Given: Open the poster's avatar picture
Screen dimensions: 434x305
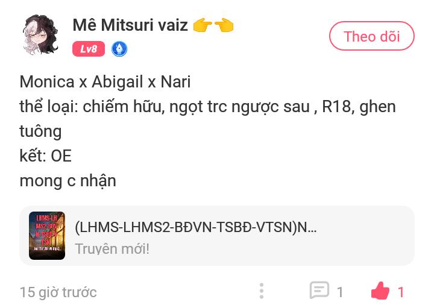Looking at the screenshot, I should pos(41,35).
